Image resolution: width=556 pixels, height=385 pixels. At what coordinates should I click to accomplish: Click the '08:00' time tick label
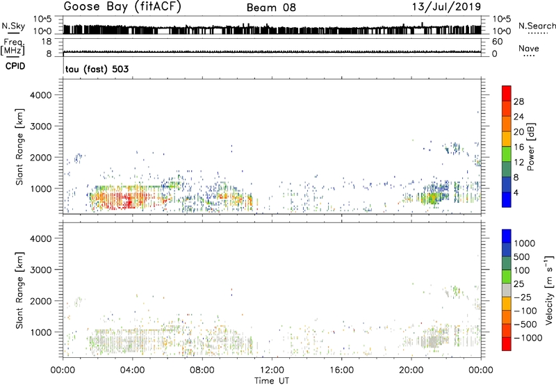(202, 370)
